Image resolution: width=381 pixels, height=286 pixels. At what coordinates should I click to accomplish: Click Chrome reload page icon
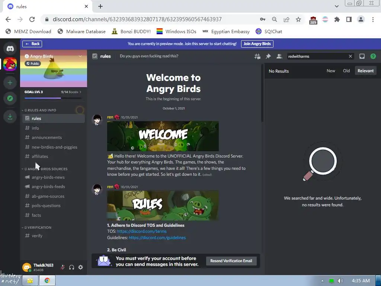point(32,19)
